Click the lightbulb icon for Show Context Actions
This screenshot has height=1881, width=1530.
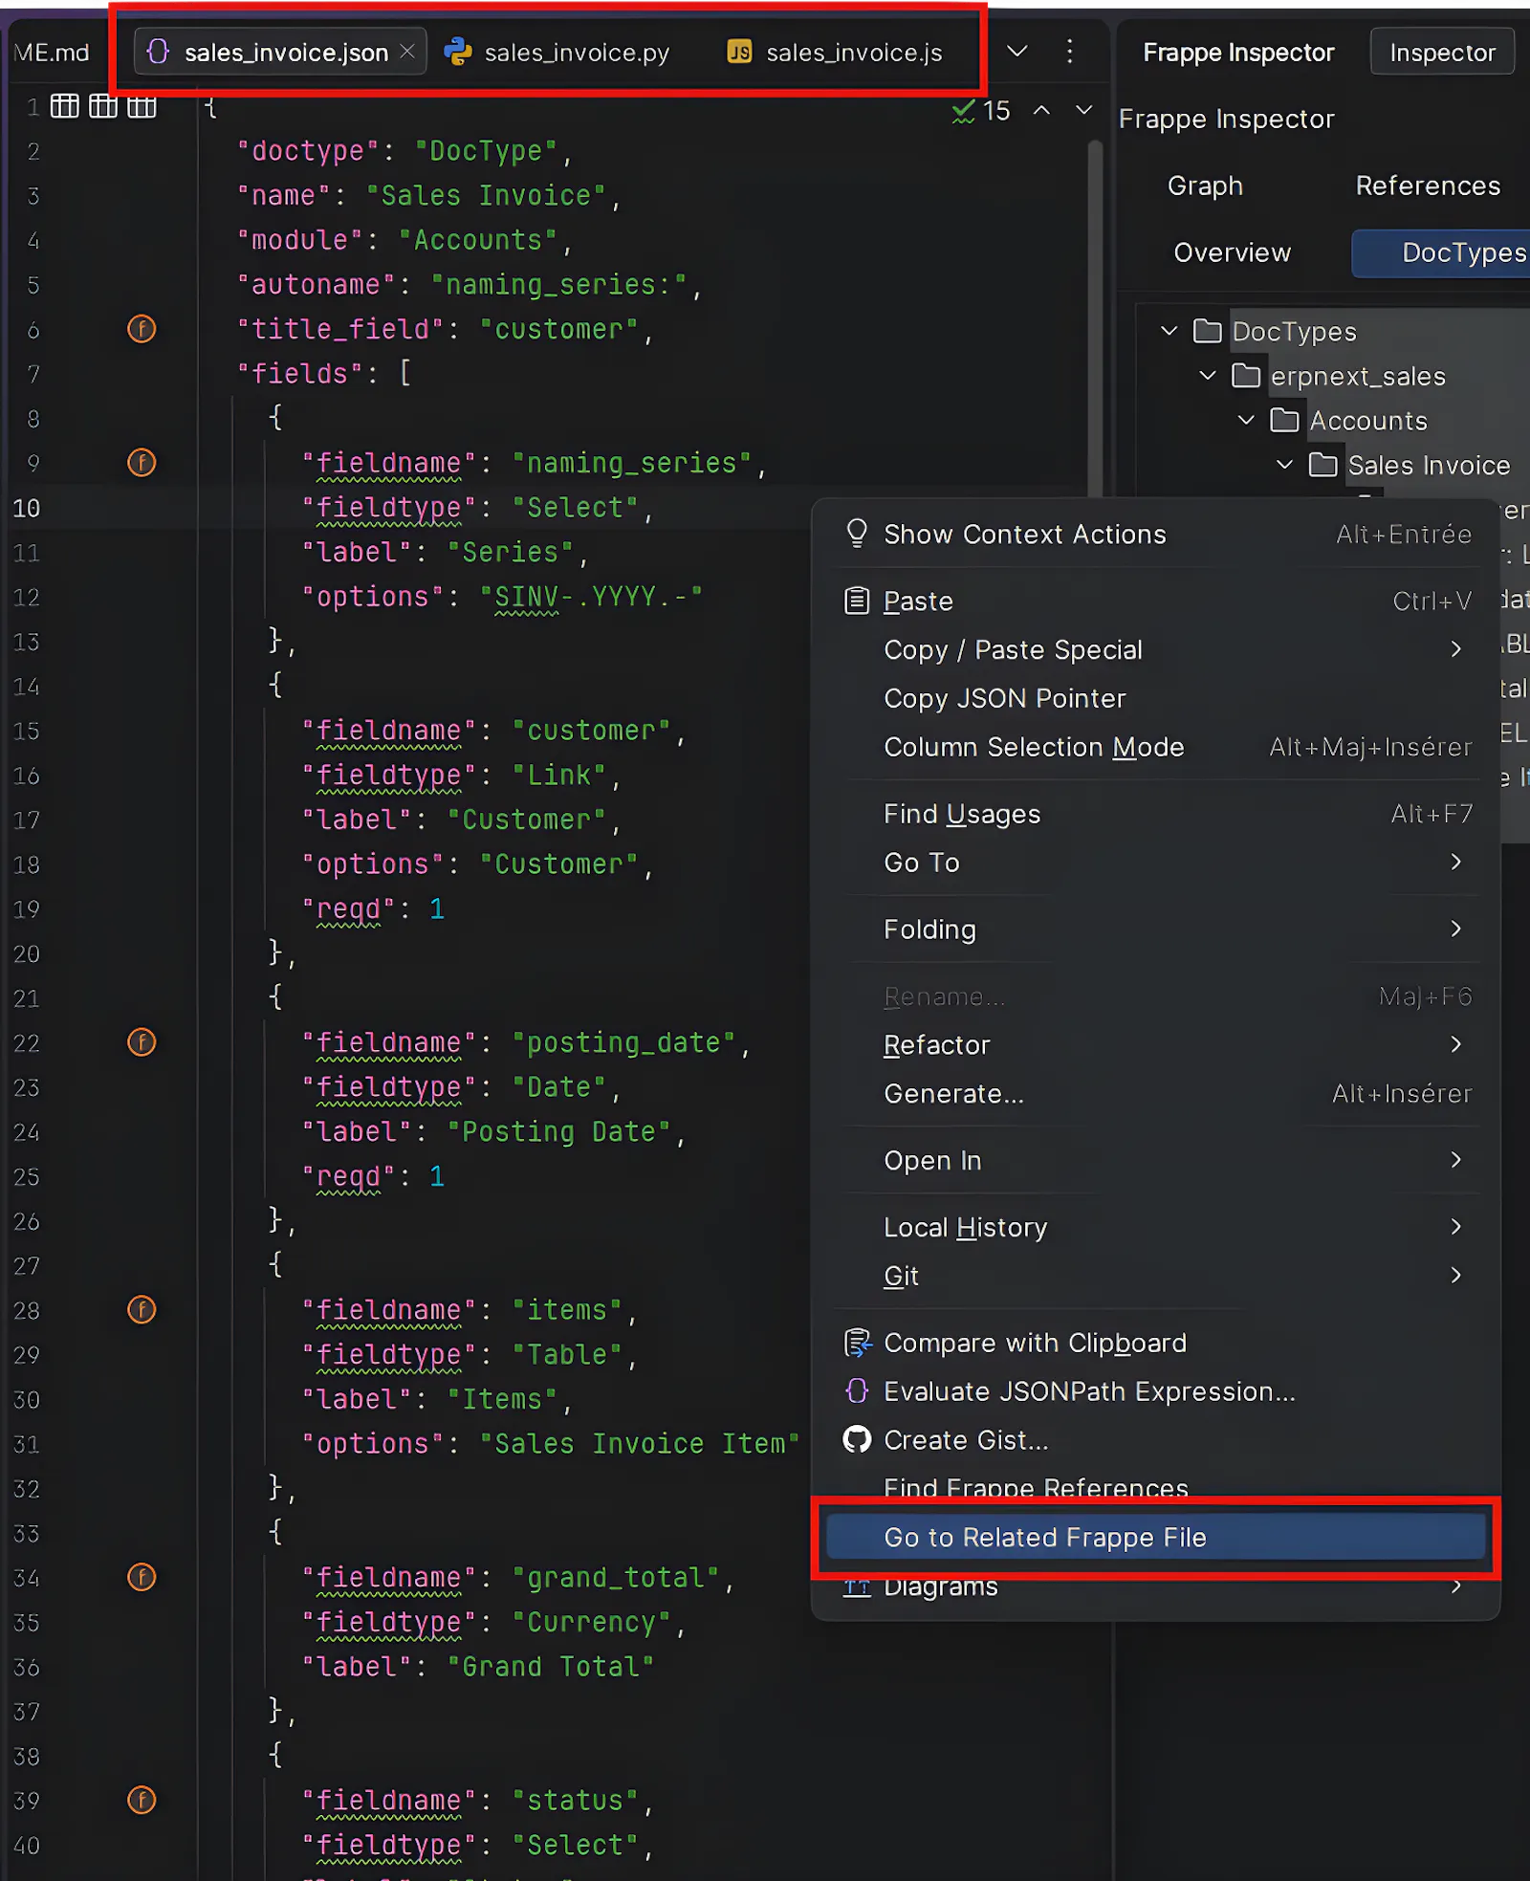(x=857, y=533)
